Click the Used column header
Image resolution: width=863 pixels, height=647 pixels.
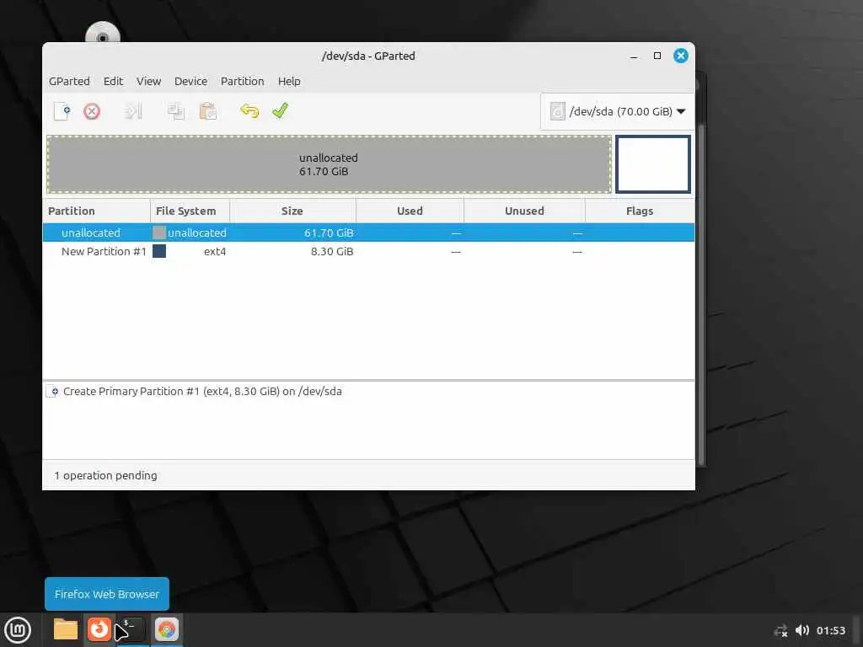410,211
